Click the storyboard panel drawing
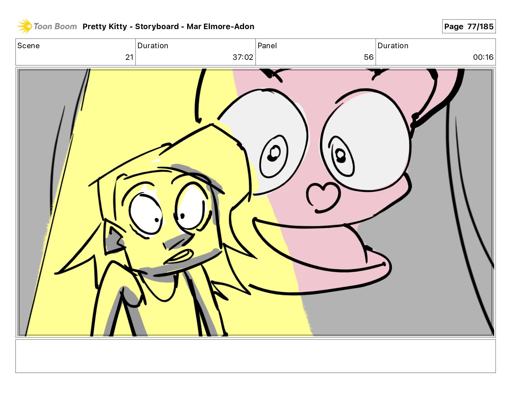512x396 pixels. tap(256, 203)
